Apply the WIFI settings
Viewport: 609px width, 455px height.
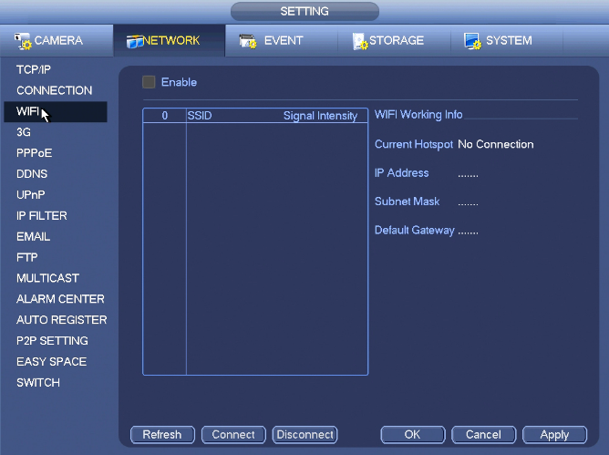[554, 434]
